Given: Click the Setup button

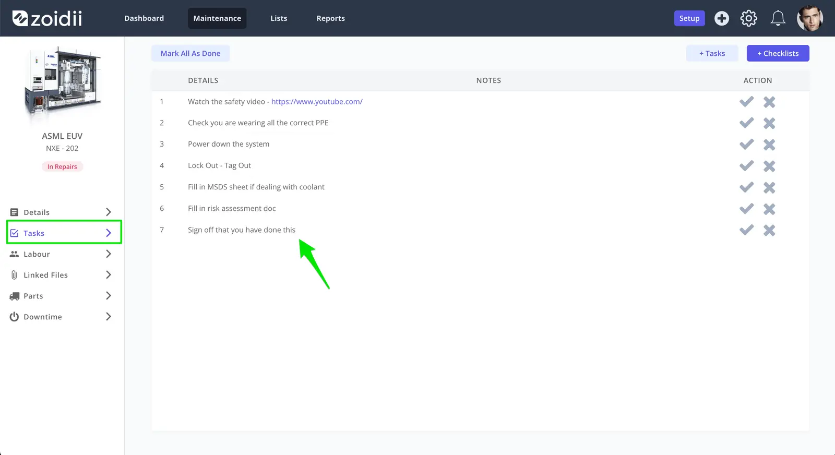Looking at the screenshot, I should coord(689,18).
